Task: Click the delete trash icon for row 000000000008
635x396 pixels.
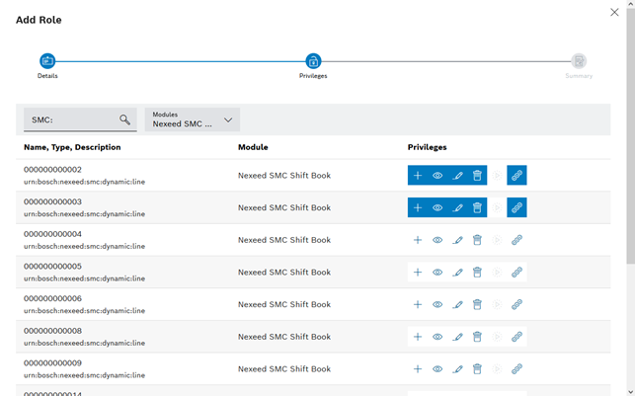Action: [x=477, y=337]
